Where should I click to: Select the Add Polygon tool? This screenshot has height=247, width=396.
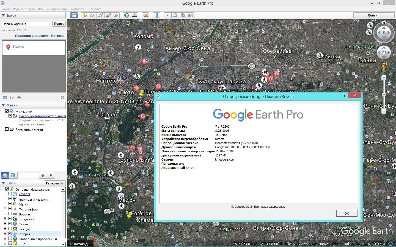[93, 15]
